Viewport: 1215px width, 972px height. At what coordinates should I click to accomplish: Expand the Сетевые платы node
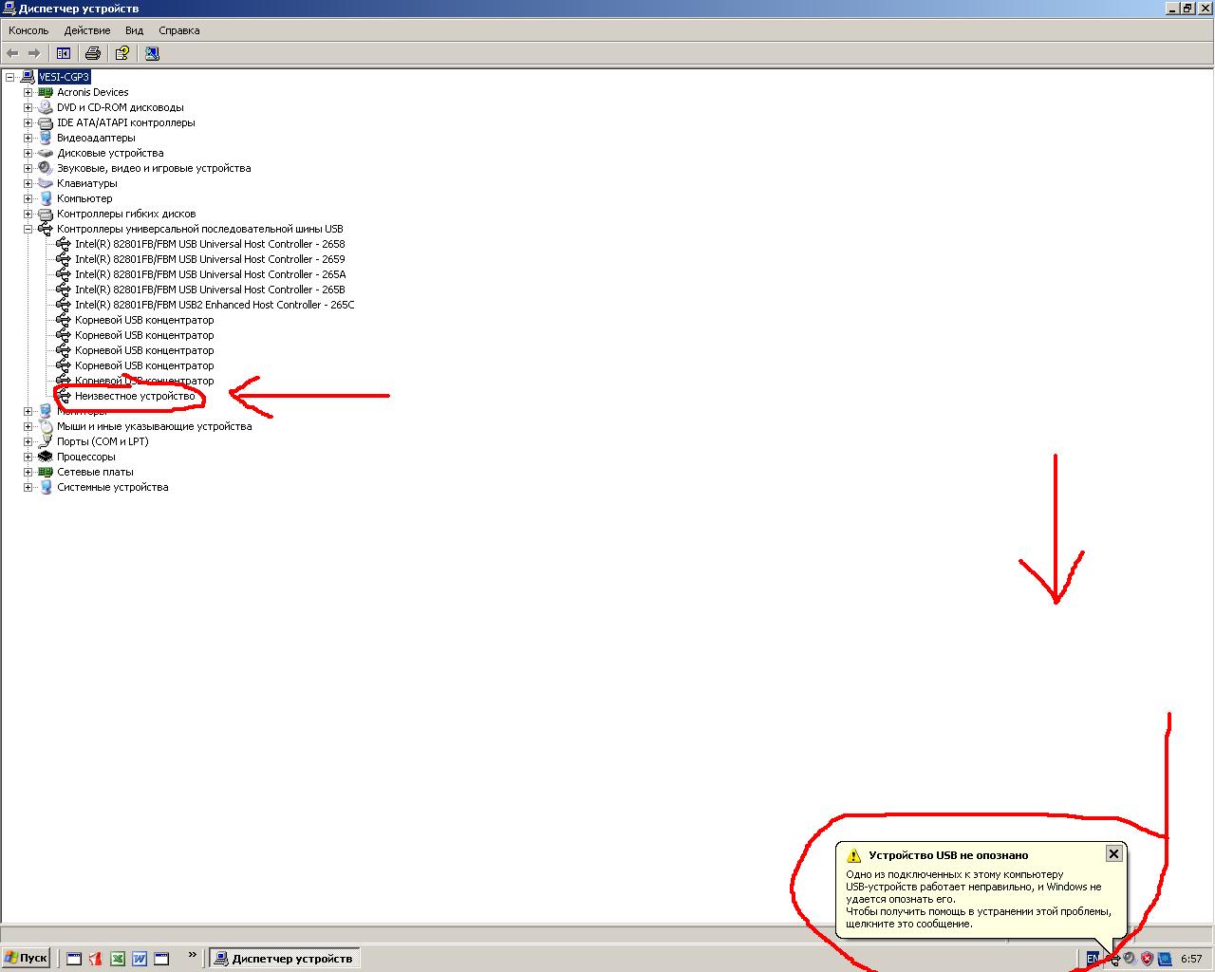pyautogui.click(x=28, y=472)
